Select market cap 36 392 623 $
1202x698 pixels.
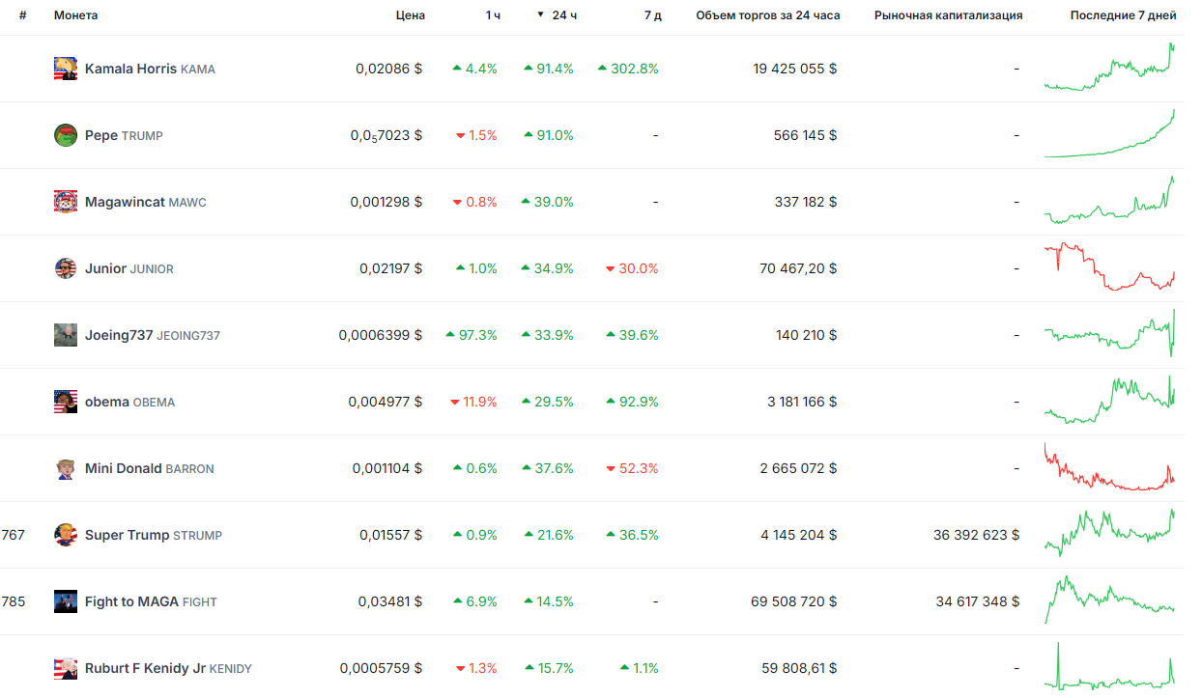point(977,535)
